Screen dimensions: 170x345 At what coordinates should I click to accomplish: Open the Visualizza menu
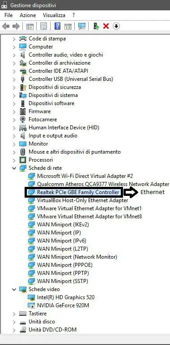[54, 15]
